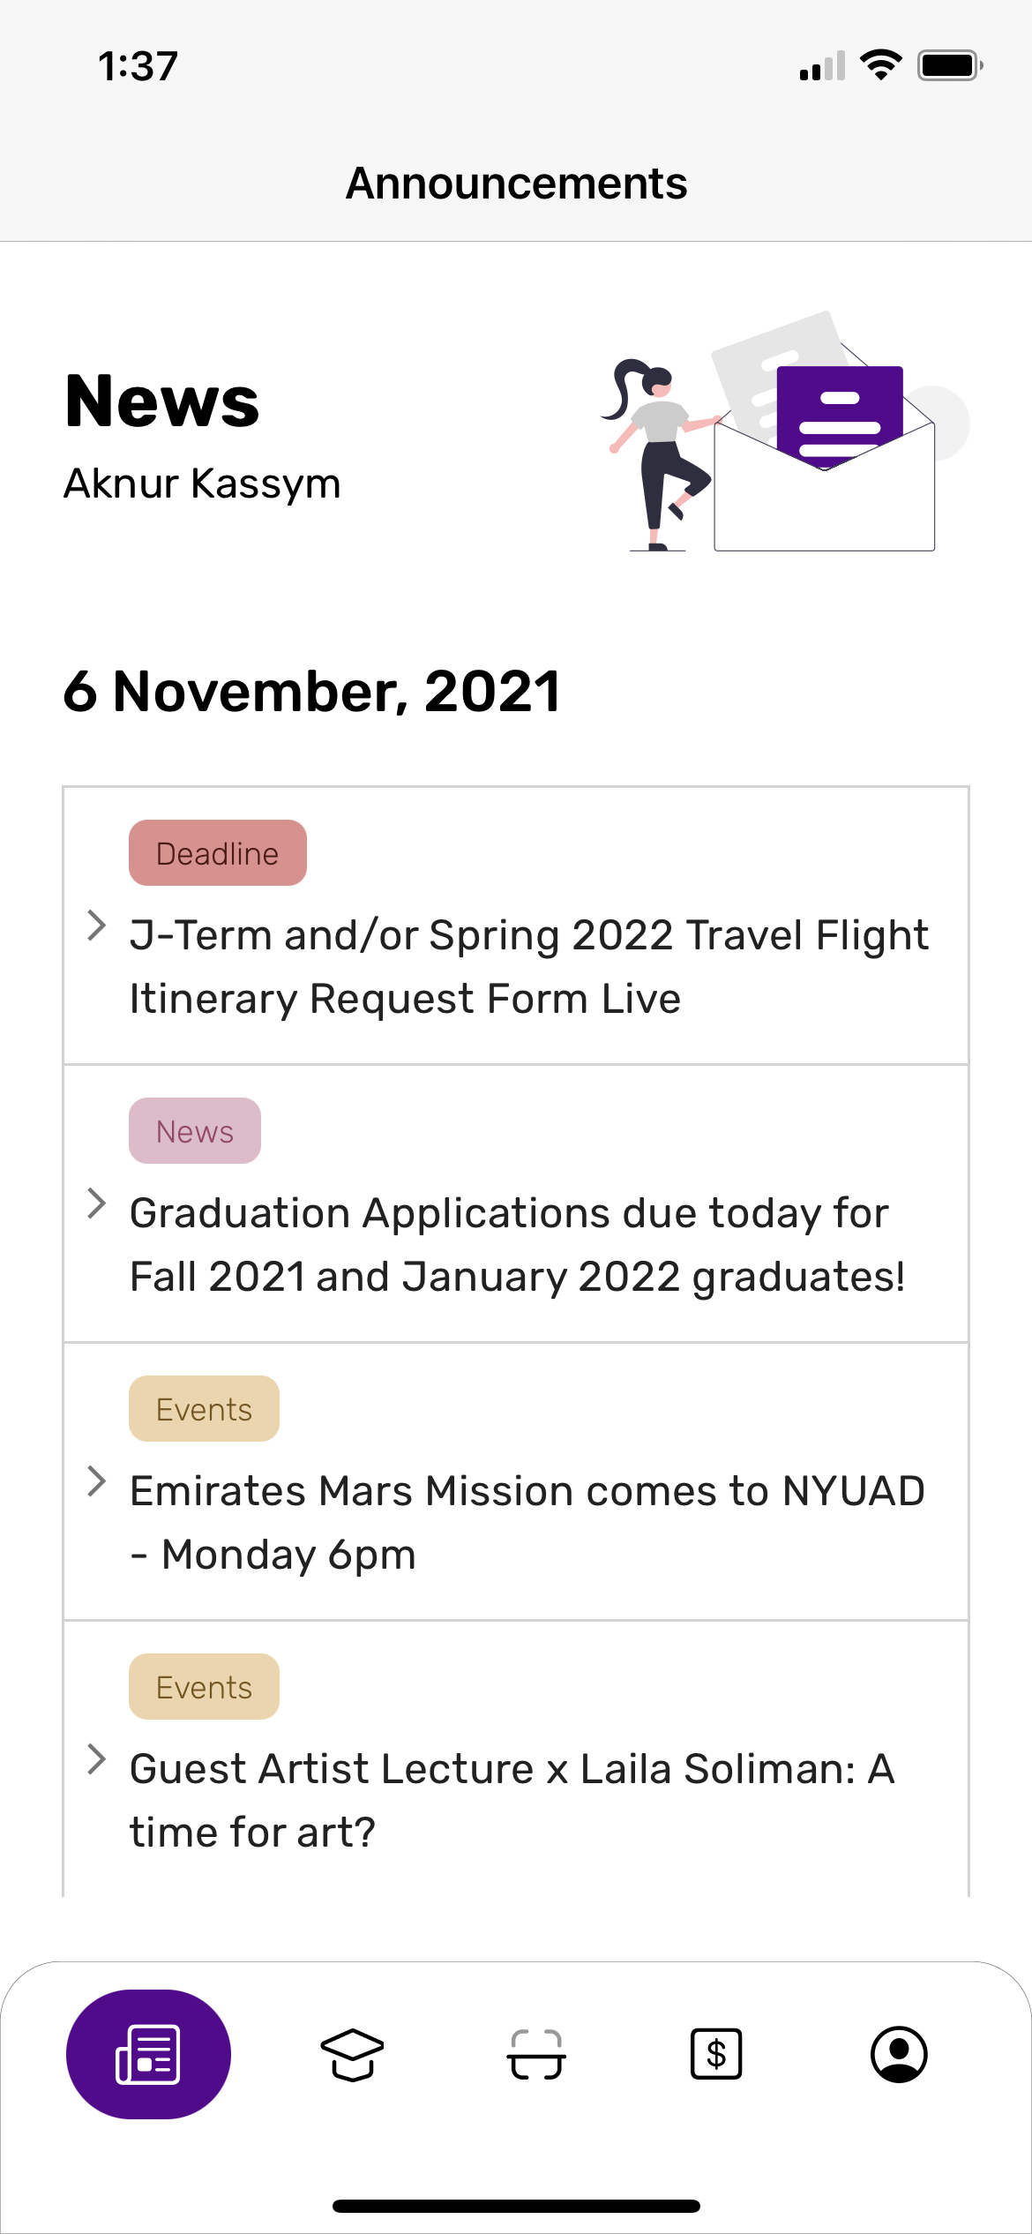Viewport: 1032px width, 2234px height.
Task: Expand the Guest Artist Lecture chevron
Action: coord(97,1759)
